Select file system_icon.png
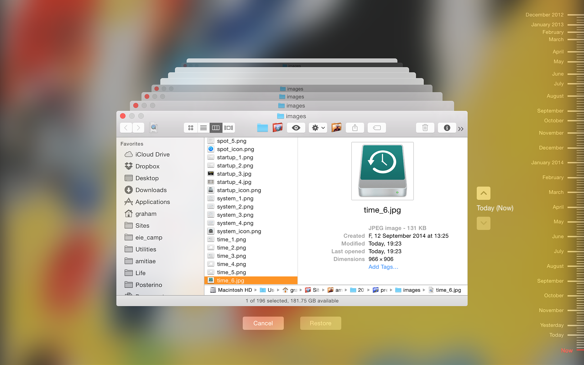 tap(251, 231)
